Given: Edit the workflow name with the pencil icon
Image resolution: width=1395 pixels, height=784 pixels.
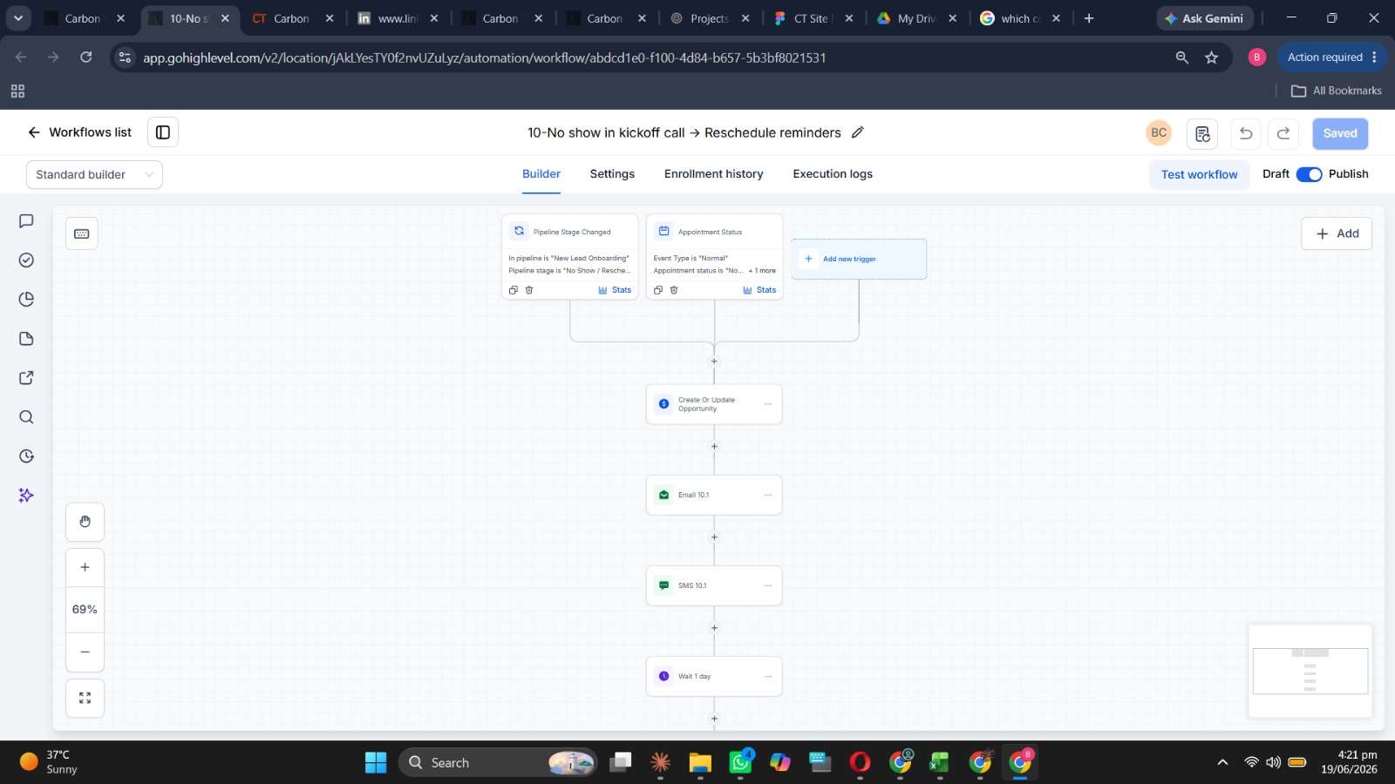Looking at the screenshot, I should click(858, 132).
